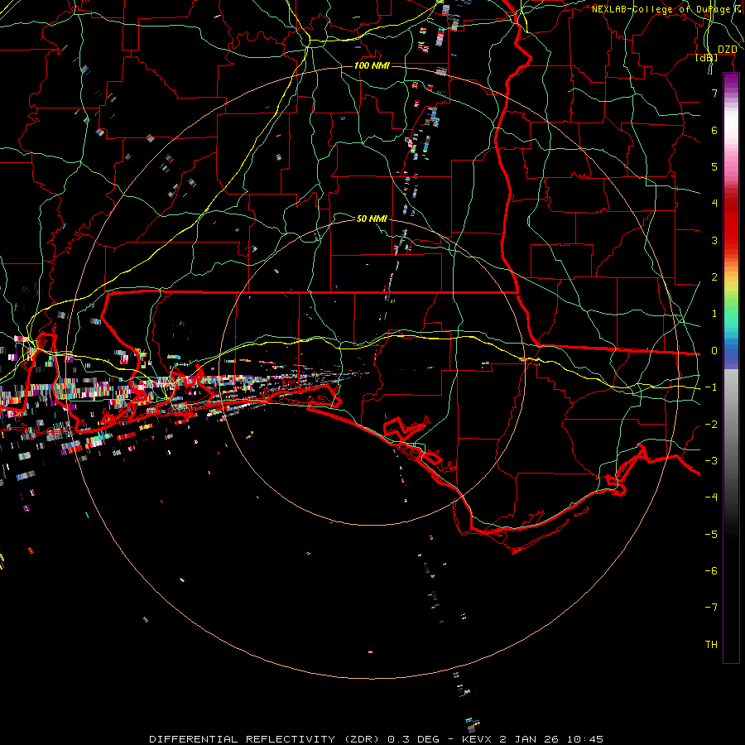Image resolution: width=745 pixels, height=745 pixels.
Task: Click the "-5" value on color scale
Action: (711, 535)
